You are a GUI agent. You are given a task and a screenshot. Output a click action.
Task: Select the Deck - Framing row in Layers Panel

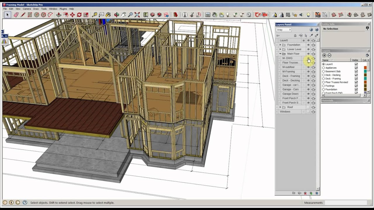click(296, 76)
